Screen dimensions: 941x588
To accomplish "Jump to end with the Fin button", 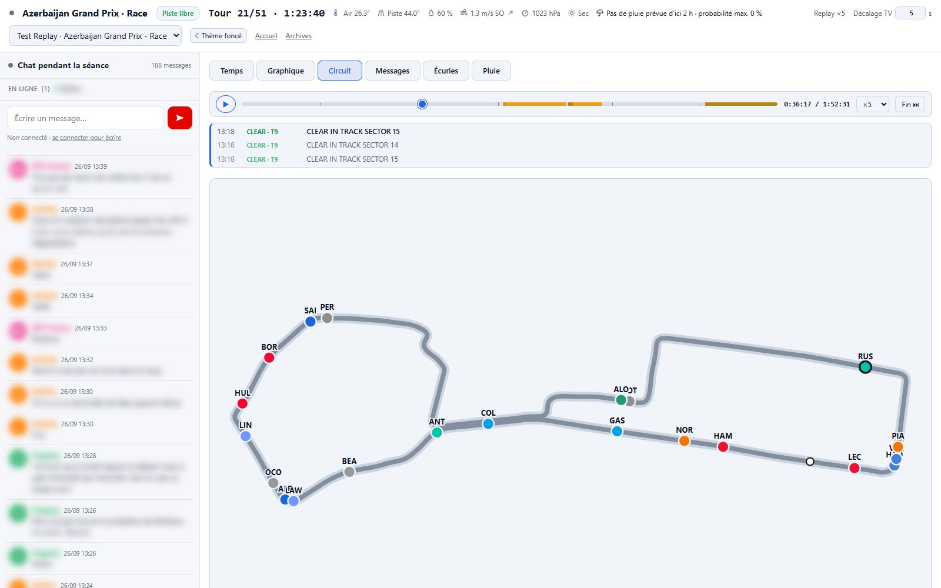I will (x=910, y=104).
